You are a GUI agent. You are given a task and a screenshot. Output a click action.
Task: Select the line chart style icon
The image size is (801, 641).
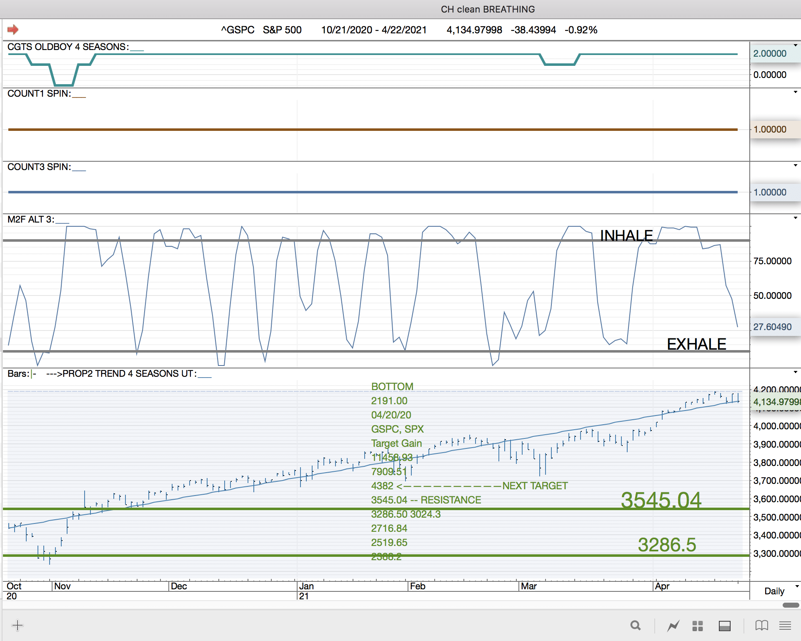pos(673,626)
